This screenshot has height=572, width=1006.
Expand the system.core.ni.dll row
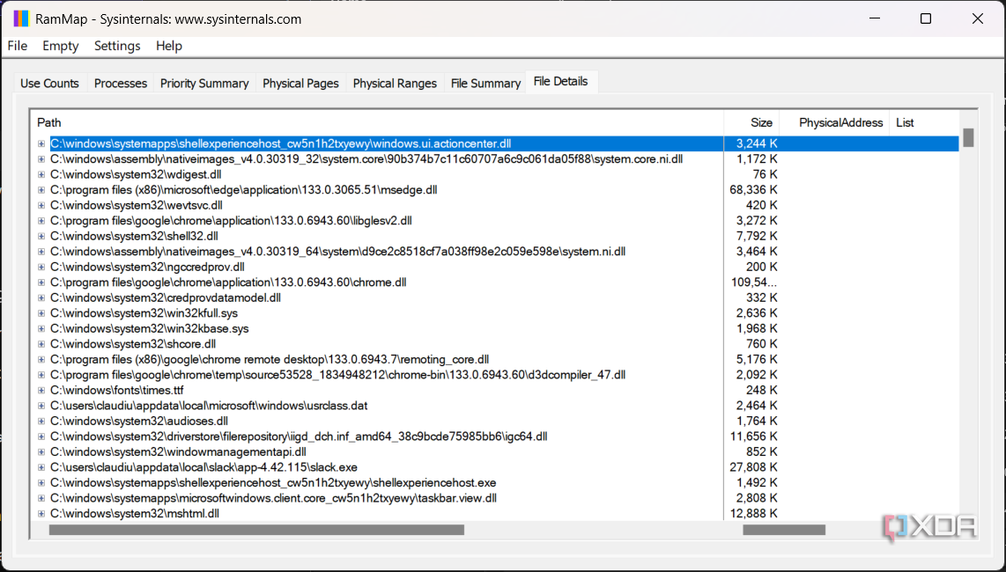coord(41,159)
